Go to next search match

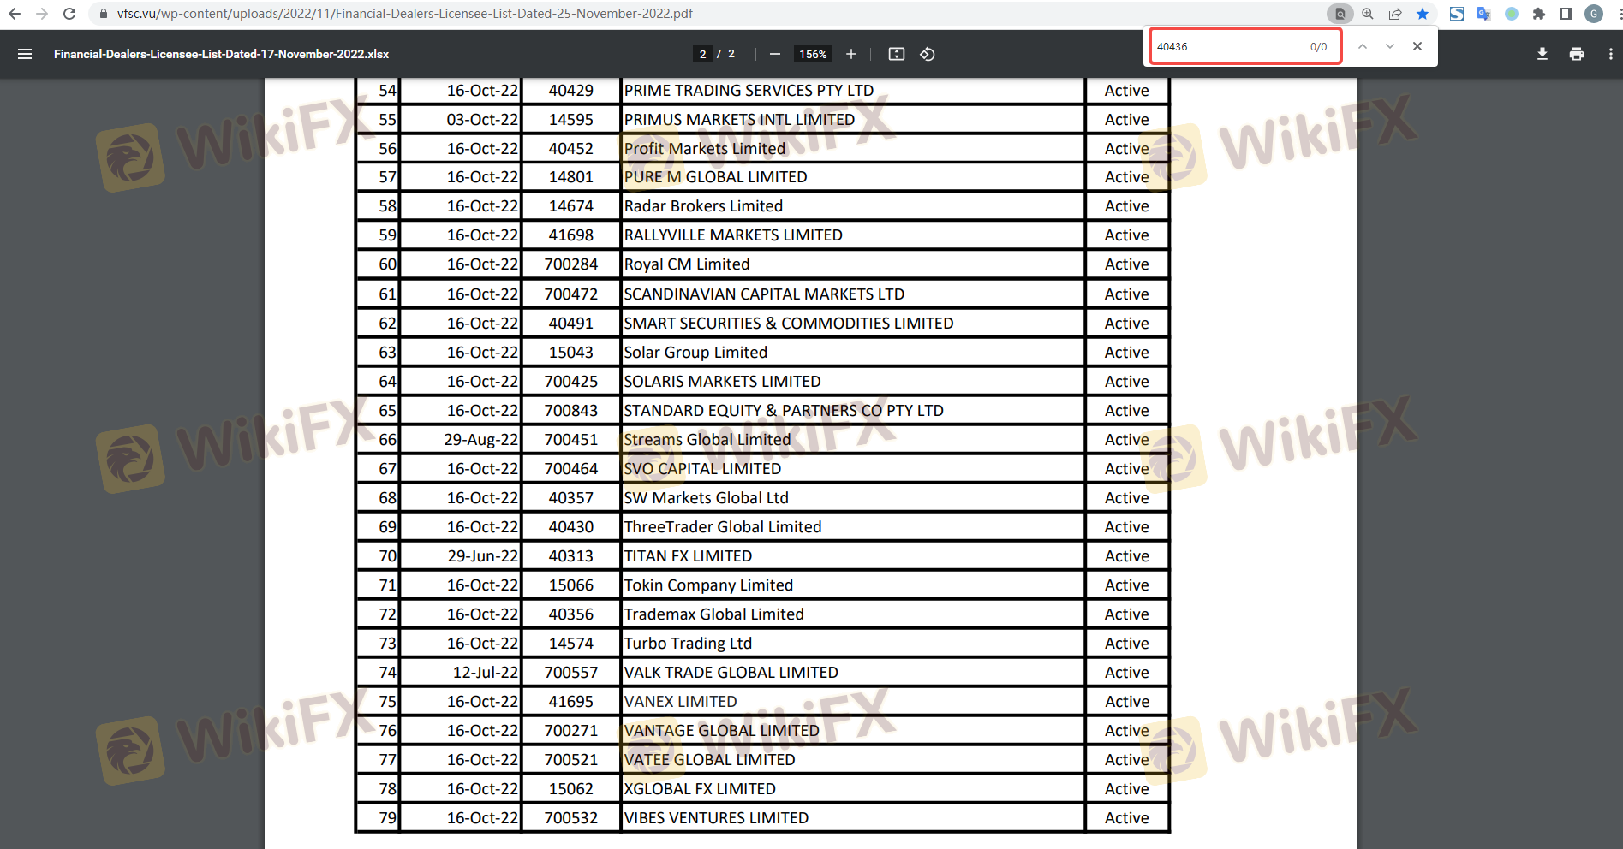click(1389, 46)
